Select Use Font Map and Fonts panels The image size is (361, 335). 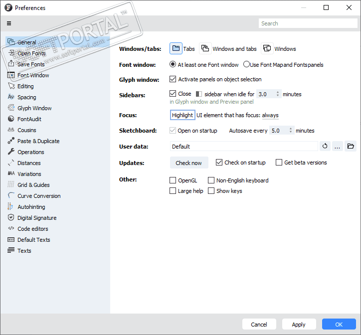pos(246,64)
